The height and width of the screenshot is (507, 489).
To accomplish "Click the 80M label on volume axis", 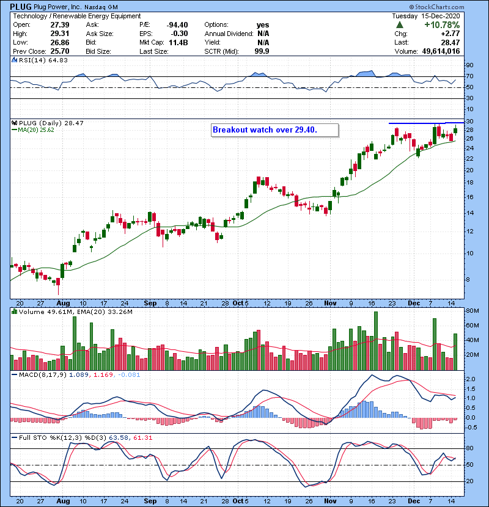I will (472, 311).
